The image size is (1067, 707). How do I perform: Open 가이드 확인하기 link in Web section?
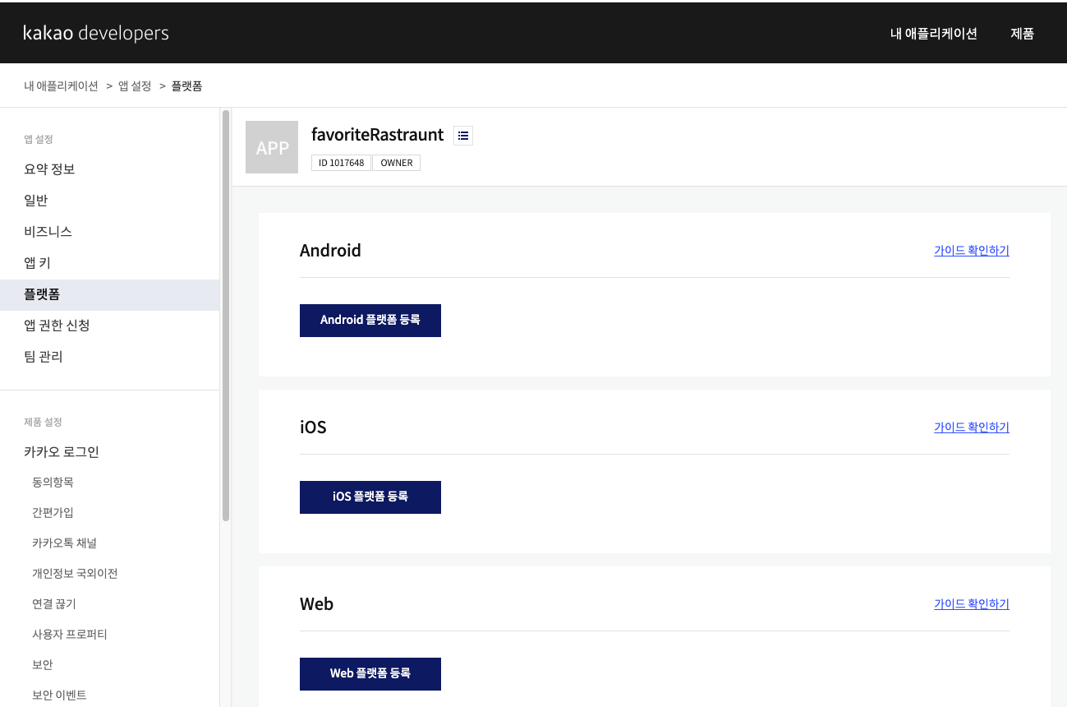click(x=972, y=604)
